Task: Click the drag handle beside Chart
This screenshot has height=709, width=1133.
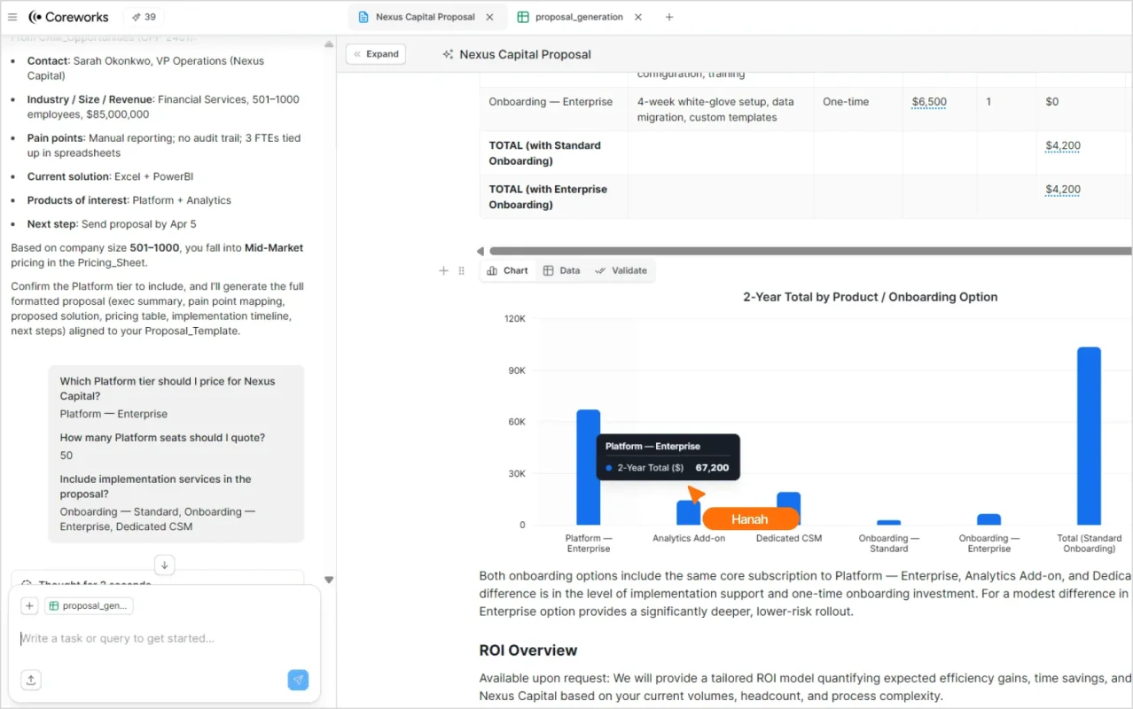Action: pos(461,270)
